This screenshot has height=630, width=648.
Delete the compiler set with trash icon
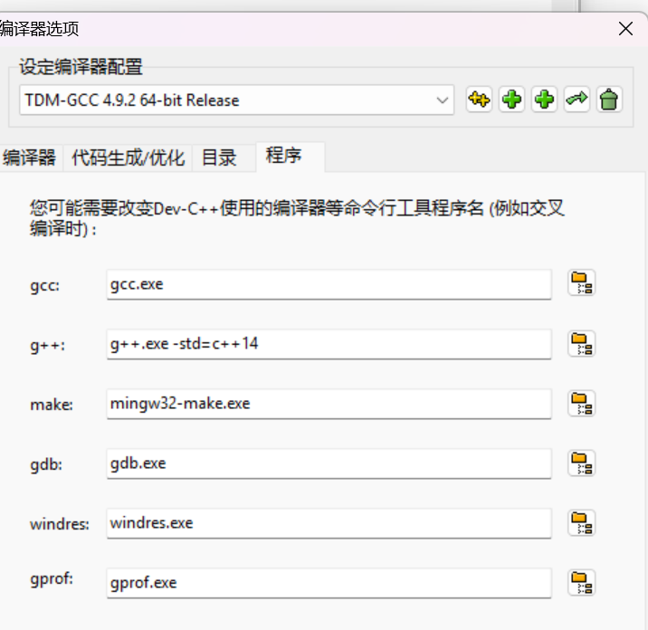pos(609,100)
